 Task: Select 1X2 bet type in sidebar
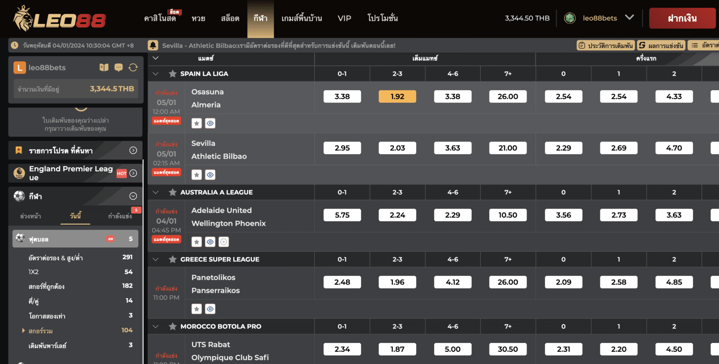point(33,272)
